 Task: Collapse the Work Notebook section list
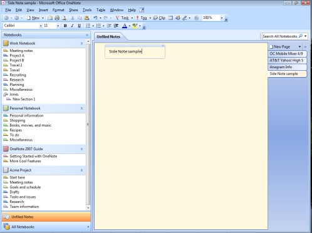click(x=81, y=43)
